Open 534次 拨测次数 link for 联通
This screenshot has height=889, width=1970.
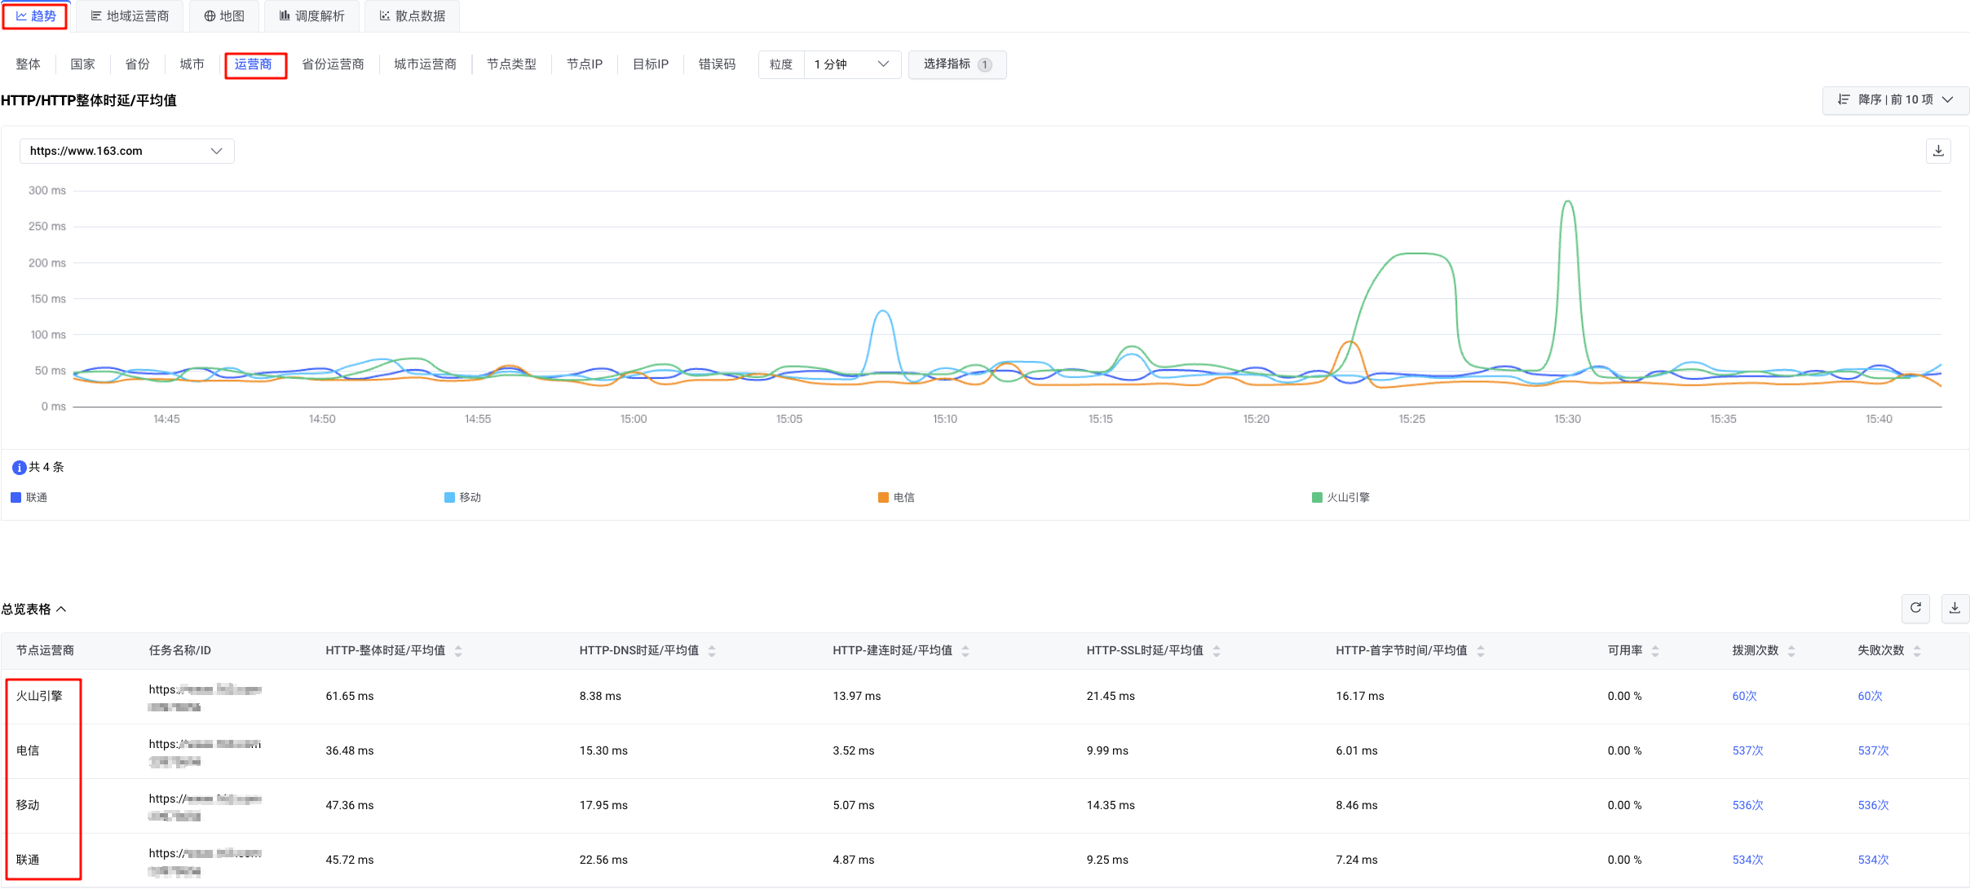(1747, 860)
